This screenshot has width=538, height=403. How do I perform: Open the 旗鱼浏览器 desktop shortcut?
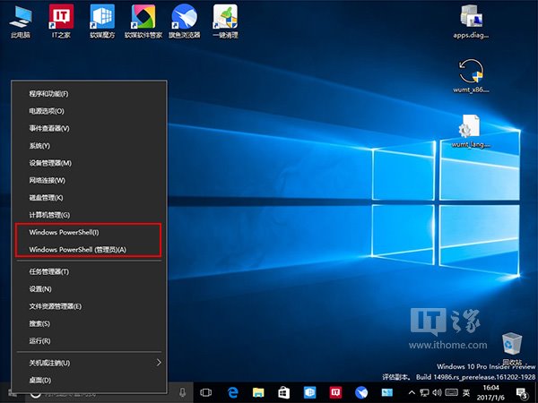point(184,21)
